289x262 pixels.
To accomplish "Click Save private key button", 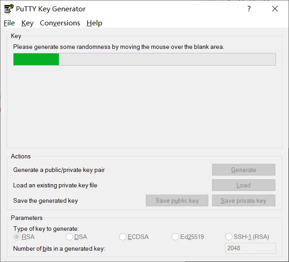I will tap(243, 200).
